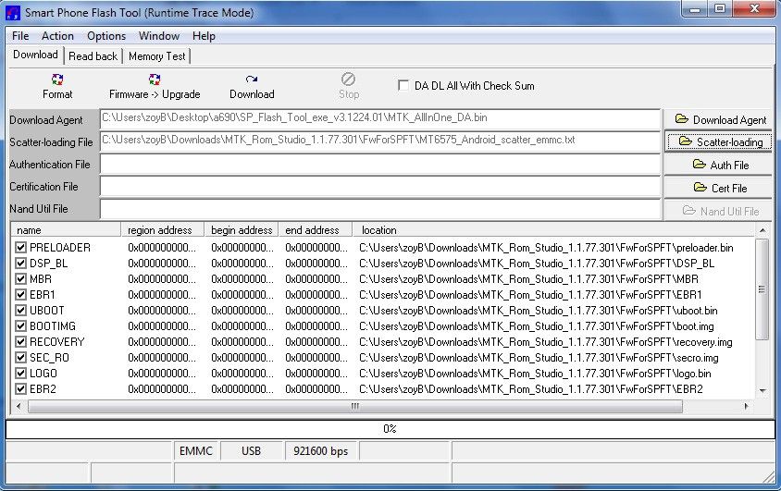Minimize the Flash Tool window

[695, 8]
